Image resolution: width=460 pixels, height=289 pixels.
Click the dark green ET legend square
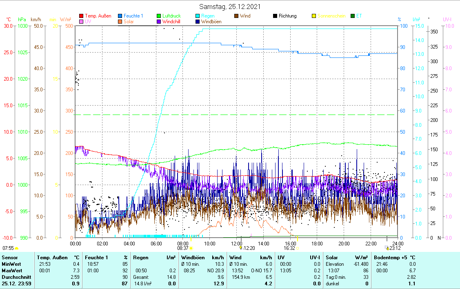[x=353, y=16]
